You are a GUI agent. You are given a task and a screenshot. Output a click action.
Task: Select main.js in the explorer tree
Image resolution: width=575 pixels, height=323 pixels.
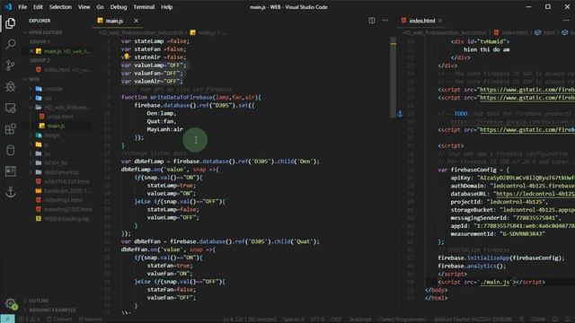point(57,126)
